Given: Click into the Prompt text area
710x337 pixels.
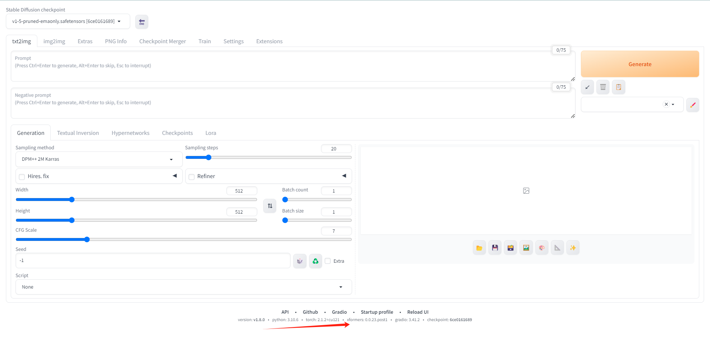Looking at the screenshot, I should click(x=293, y=66).
